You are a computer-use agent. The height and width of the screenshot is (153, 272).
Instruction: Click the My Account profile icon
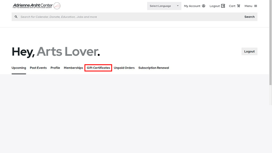(x=204, y=6)
